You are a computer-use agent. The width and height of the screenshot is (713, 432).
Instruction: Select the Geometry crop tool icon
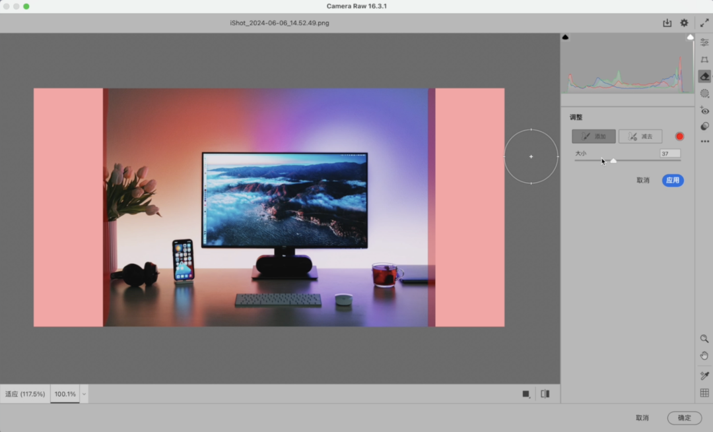click(704, 59)
